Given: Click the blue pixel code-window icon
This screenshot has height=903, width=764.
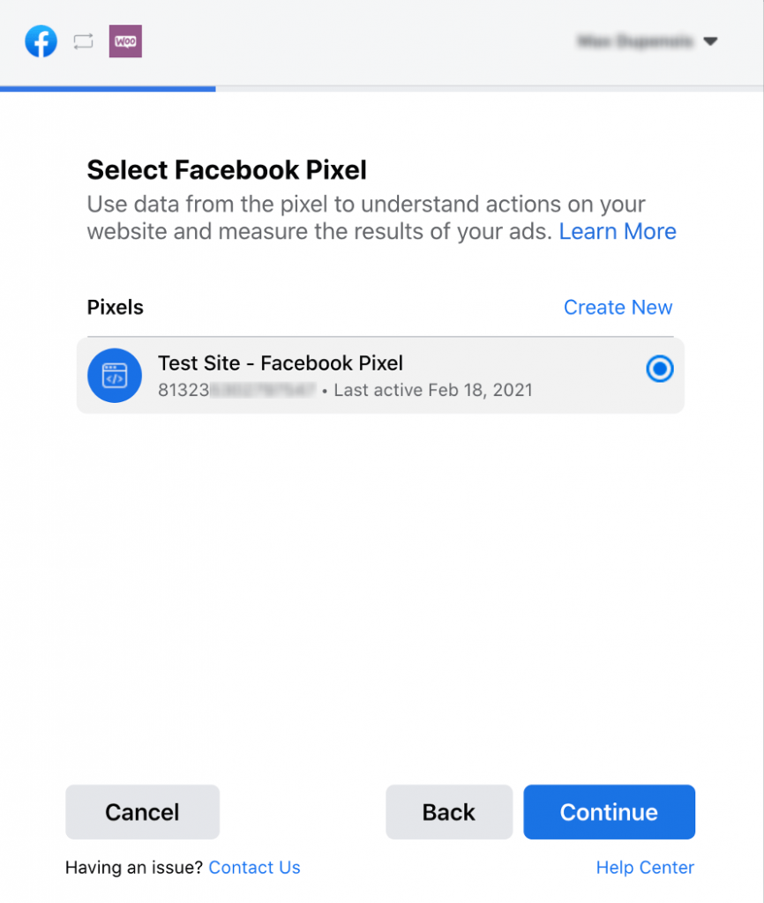Looking at the screenshot, I should tap(115, 376).
